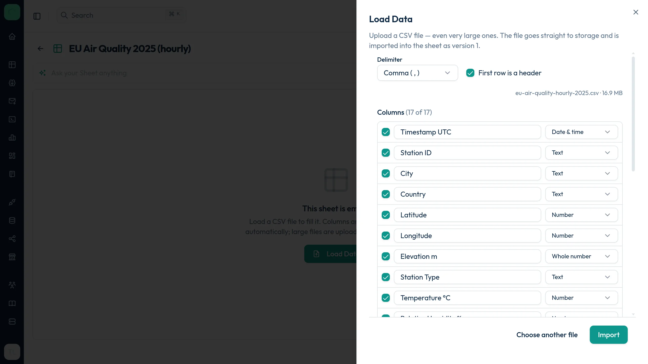Toggle the sidebar panel icon
The image size is (648, 364).
(37, 16)
